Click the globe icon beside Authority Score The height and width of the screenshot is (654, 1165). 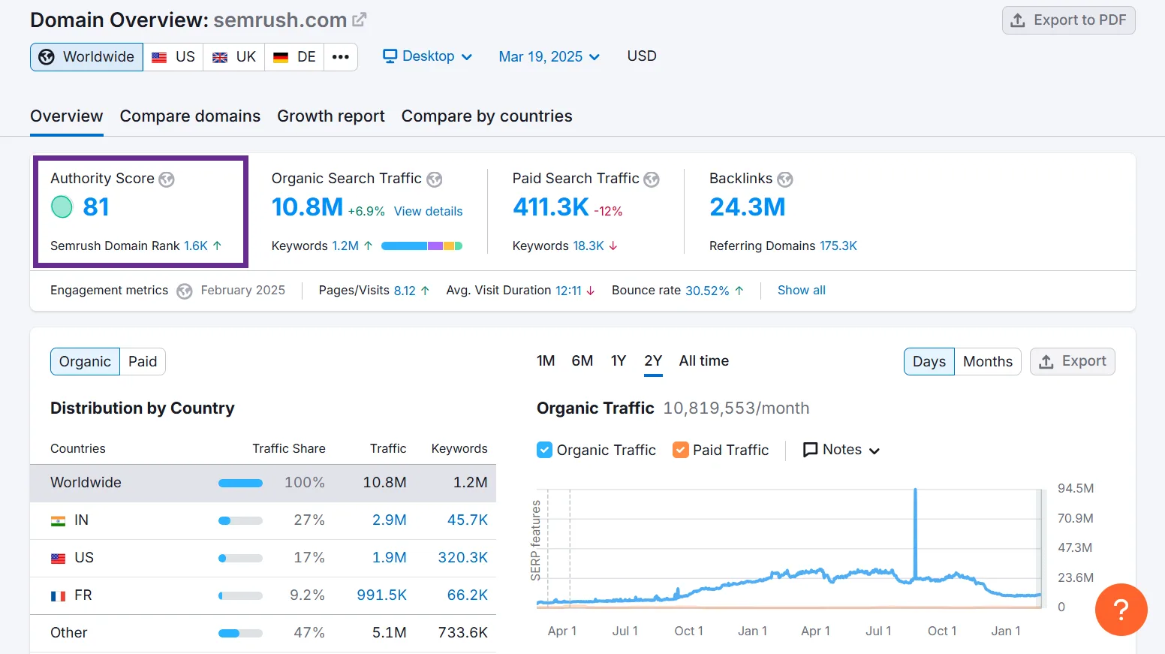(x=167, y=179)
